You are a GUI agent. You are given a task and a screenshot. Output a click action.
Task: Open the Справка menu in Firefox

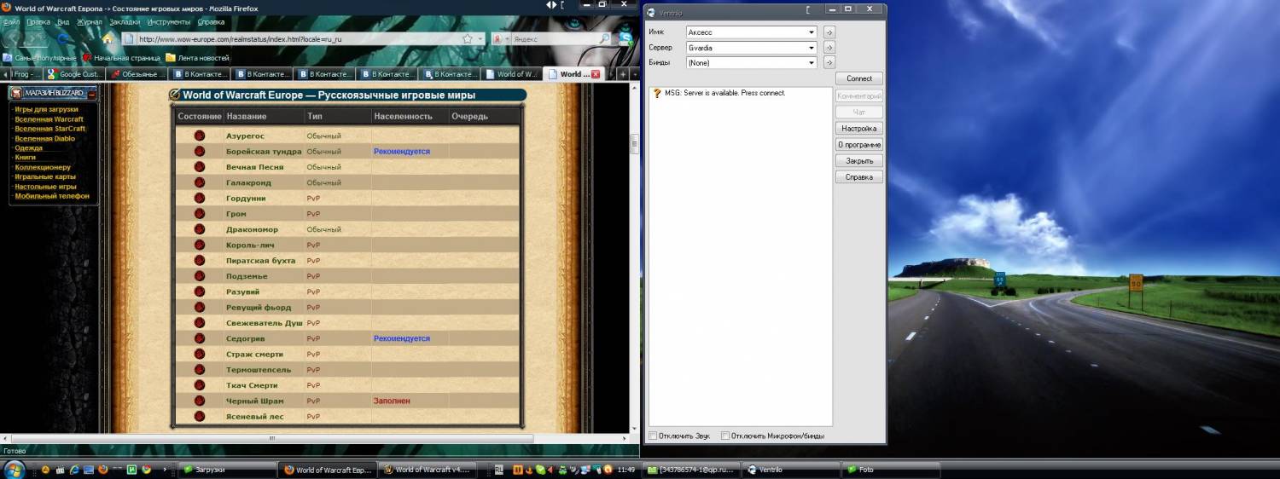pos(212,22)
